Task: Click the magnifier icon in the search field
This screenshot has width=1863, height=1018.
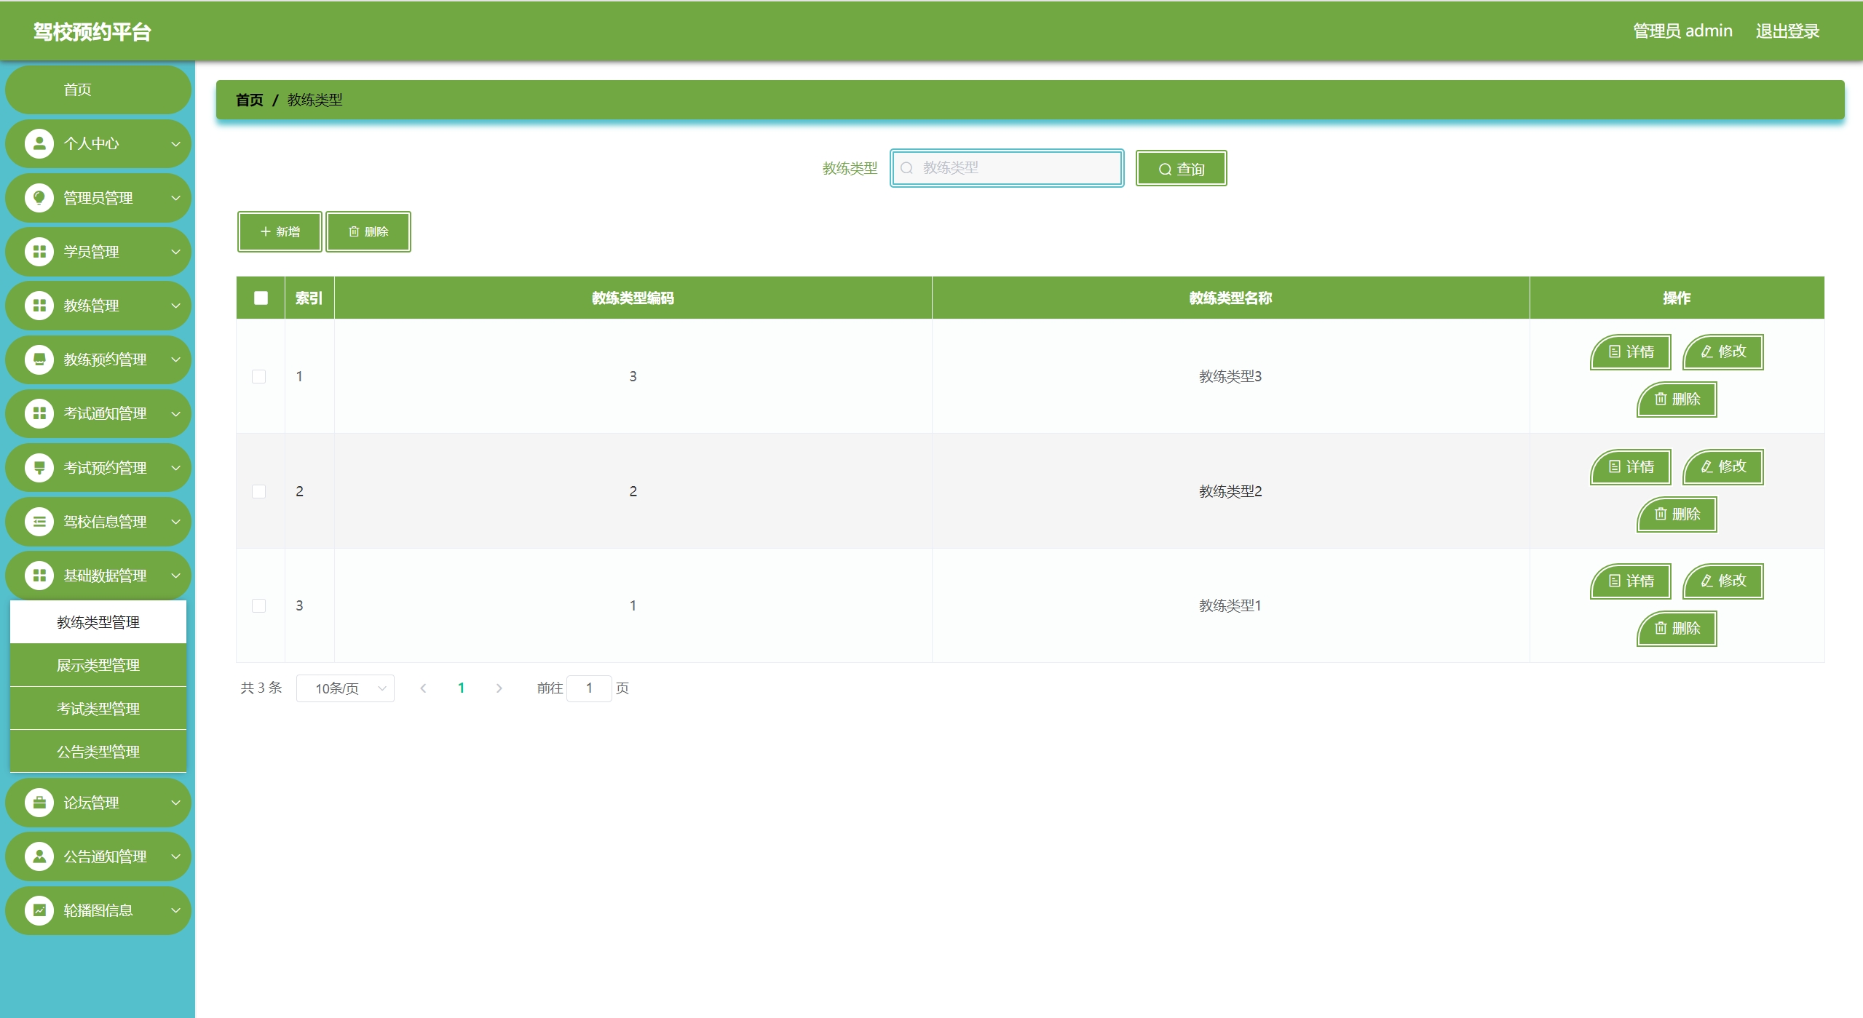Action: pyautogui.click(x=907, y=168)
